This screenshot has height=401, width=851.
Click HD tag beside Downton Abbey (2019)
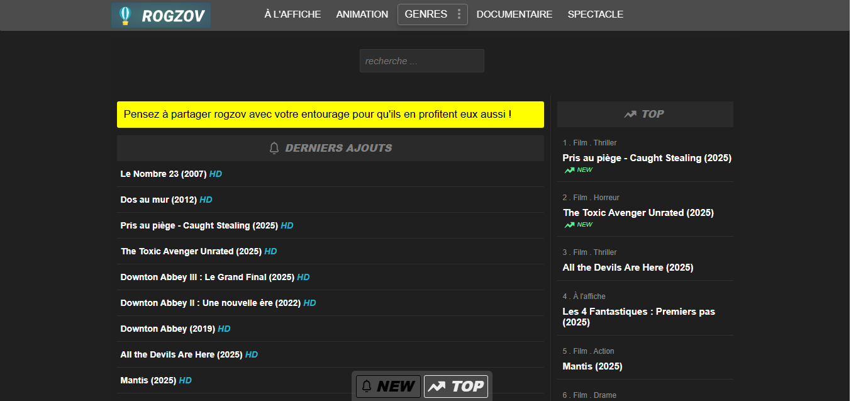coord(224,329)
